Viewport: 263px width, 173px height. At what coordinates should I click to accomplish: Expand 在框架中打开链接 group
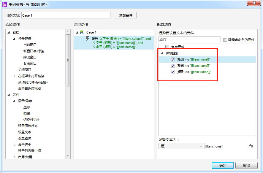click(x=15, y=76)
